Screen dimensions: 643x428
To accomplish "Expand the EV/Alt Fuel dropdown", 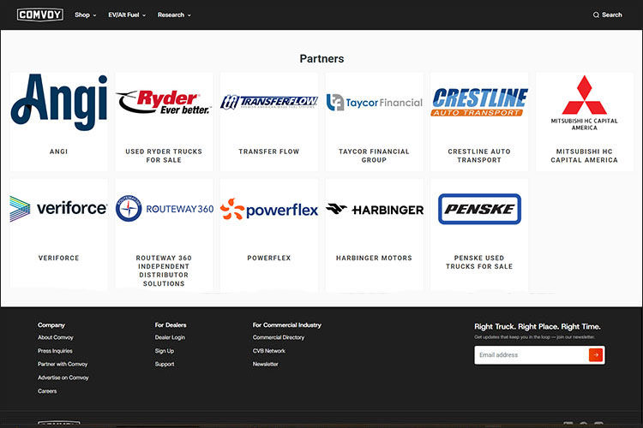I will click(x=127, y=15).
